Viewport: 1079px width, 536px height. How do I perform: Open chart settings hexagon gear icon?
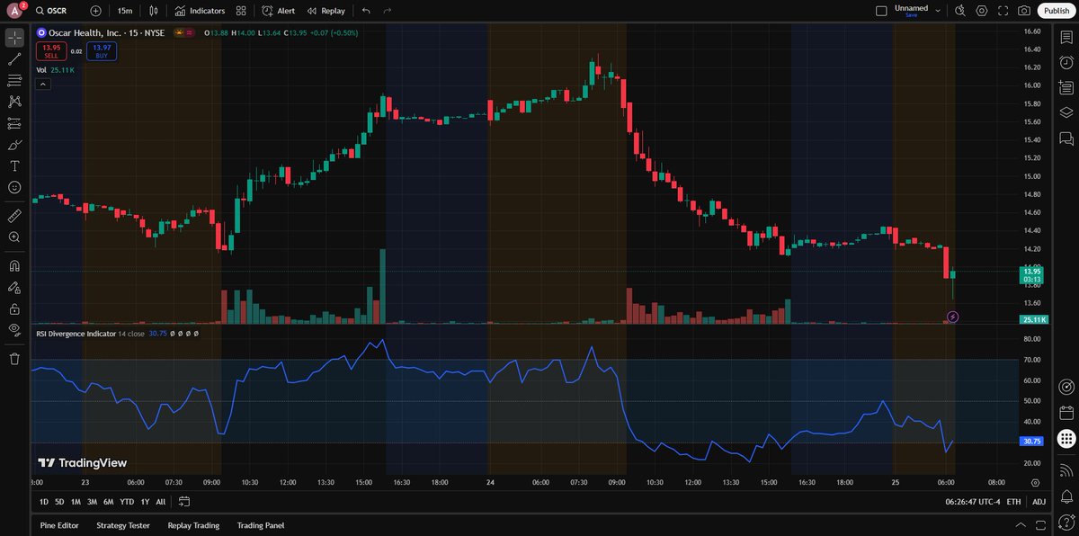[981, 11]
